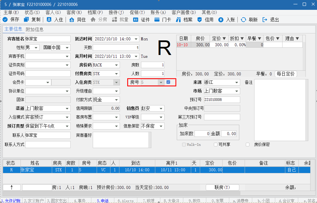Viewport: 317px width, 203px height.
Task: Expand the 付款方式 dropdown
Action: click(x=117, y=100)
